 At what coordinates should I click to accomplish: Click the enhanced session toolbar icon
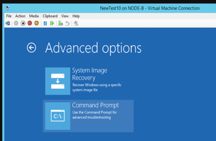(76, 24)
